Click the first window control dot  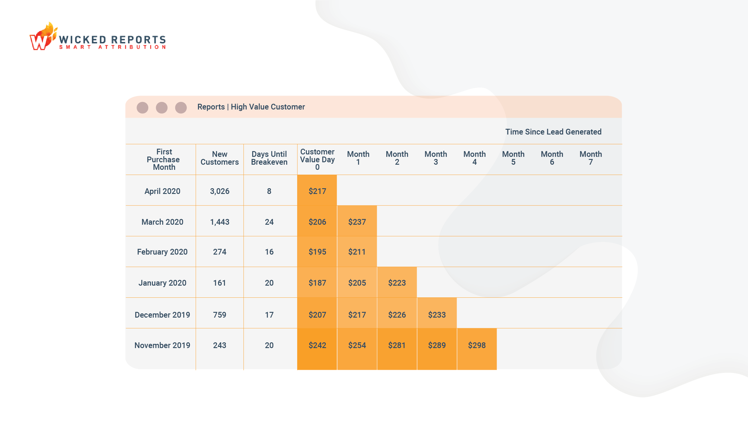[142, 107]
